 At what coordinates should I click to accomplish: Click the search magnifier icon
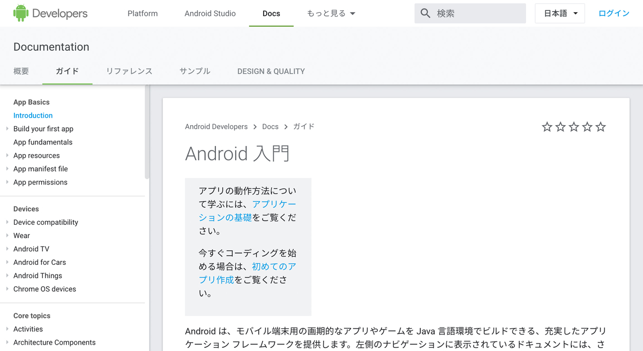coord(425,13)
